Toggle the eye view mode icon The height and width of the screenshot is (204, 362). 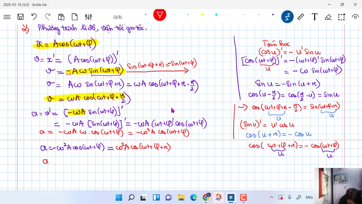point(355,17)
